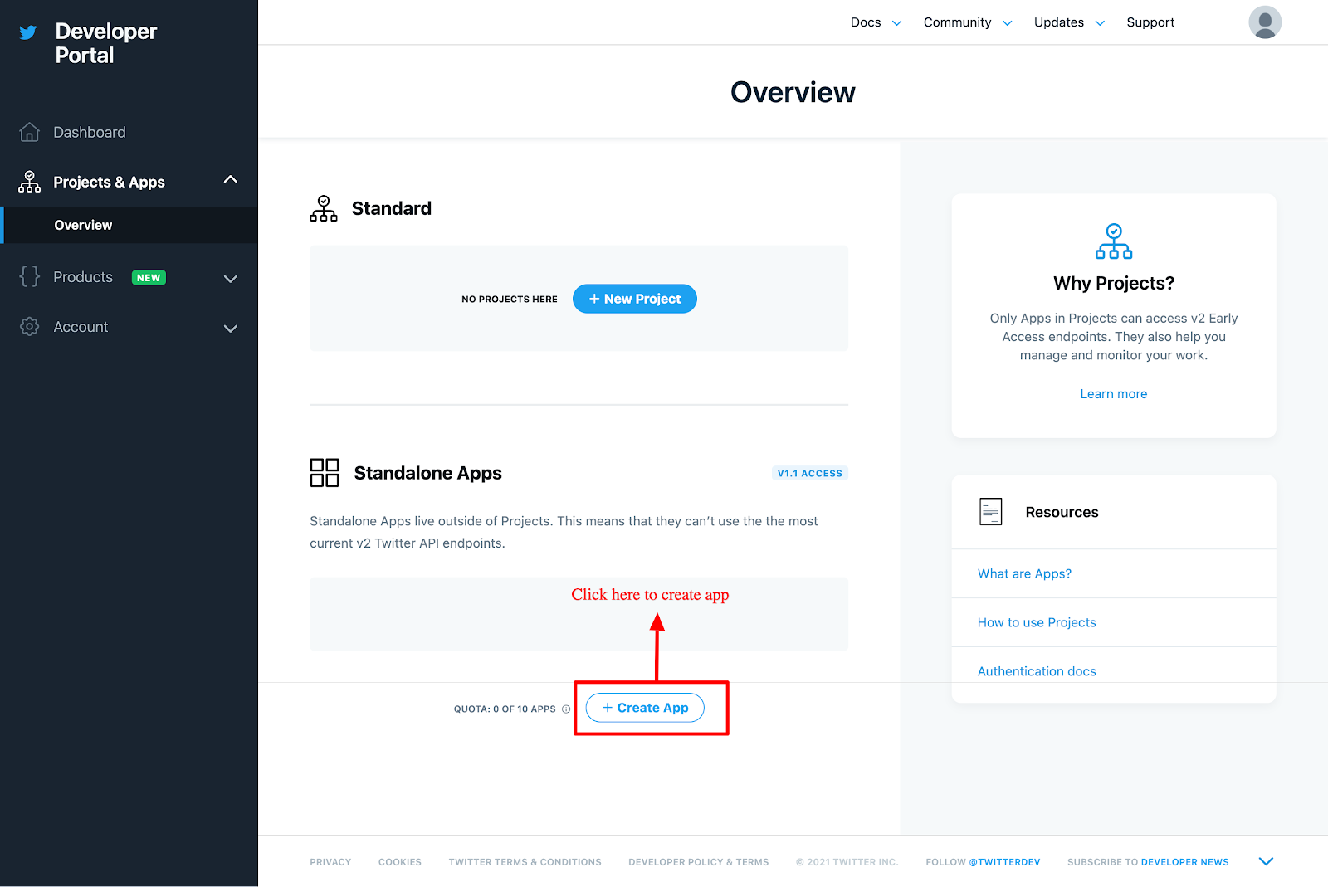Image resolution: width=1328 pixels, height=887 pixels.
Task: Open the Updates dropdown
Action: click(x=1069, y=22)
